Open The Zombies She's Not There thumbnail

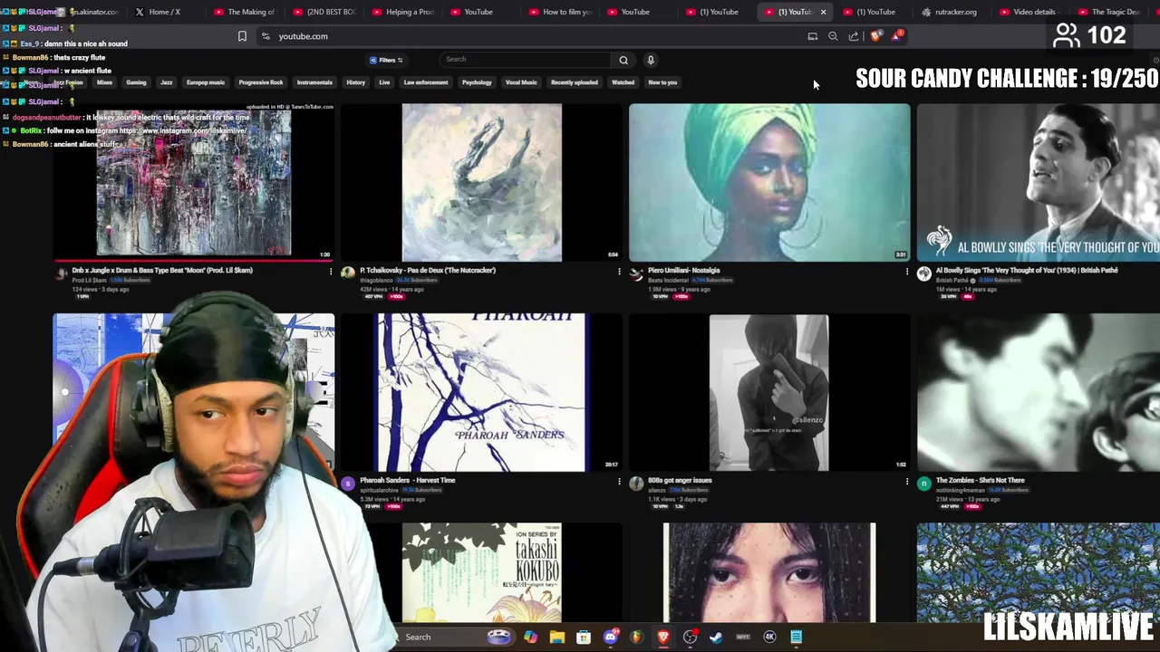(1039, 392)
